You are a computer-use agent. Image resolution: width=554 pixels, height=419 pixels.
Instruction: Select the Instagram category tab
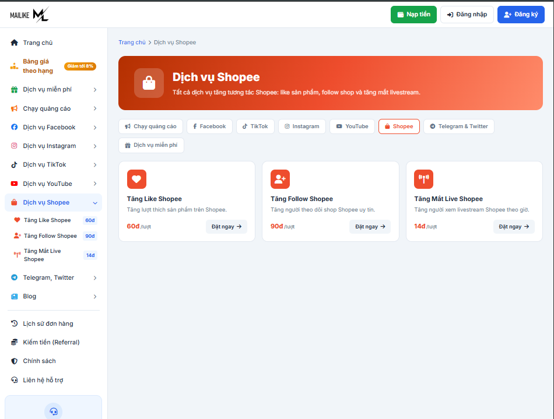pyautogui.click(x=302, y=126)
